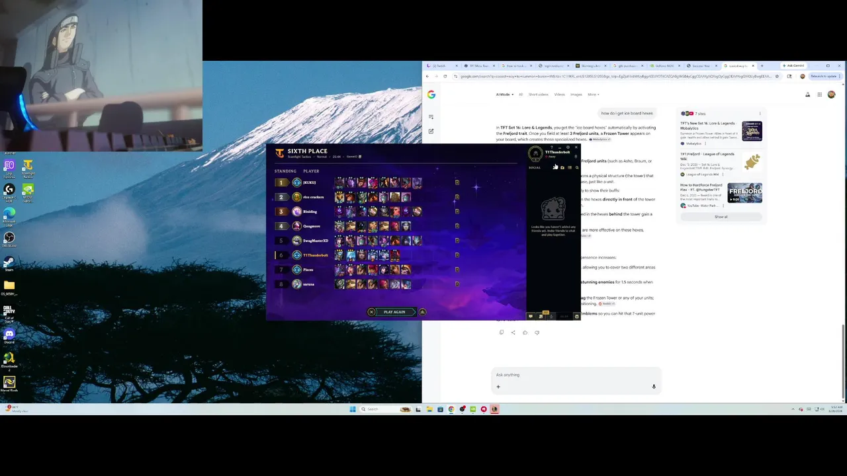Viewport: 847px width, 476px height.
Task: Click Show all sources button
Action: click(x=721, y=217)
